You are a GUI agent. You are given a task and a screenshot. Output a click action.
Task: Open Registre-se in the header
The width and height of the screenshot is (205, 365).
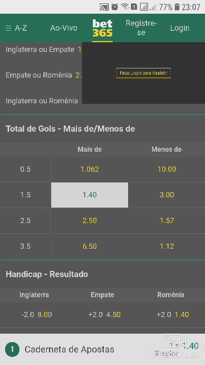pos(141,28)
